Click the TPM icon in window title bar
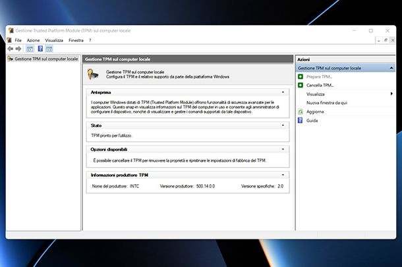Screen dimensions: 402x267 [11, 30]
